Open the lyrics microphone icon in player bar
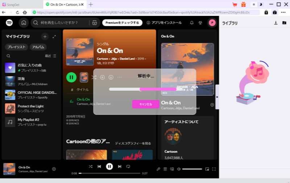 click(x=158, y=169)
